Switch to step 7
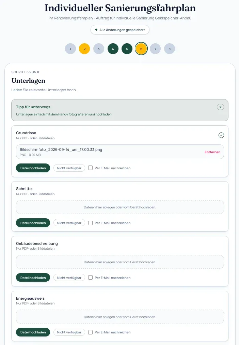Screen dimensions: 239x345 pos(155,49)
